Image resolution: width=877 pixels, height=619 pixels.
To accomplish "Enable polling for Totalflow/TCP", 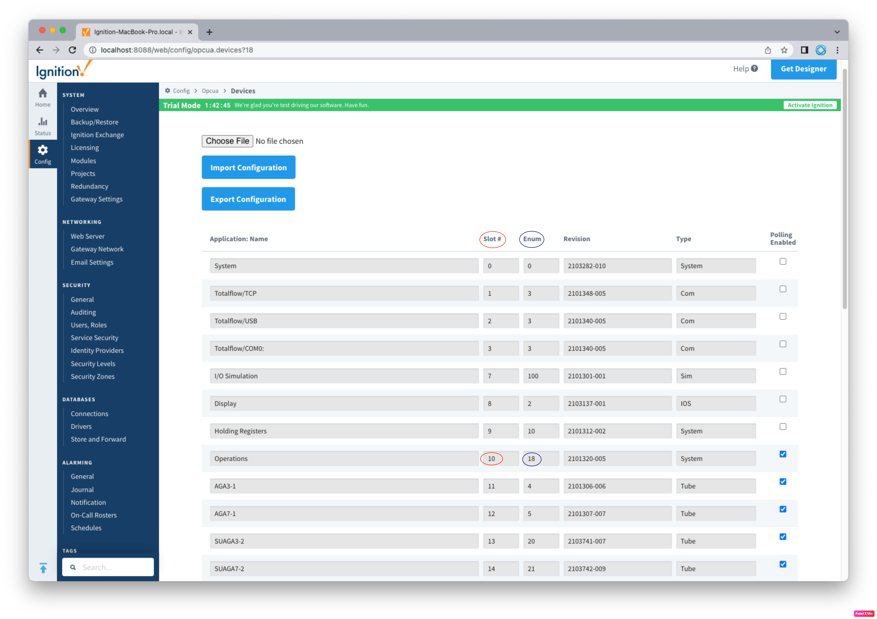I will [783, 289].
